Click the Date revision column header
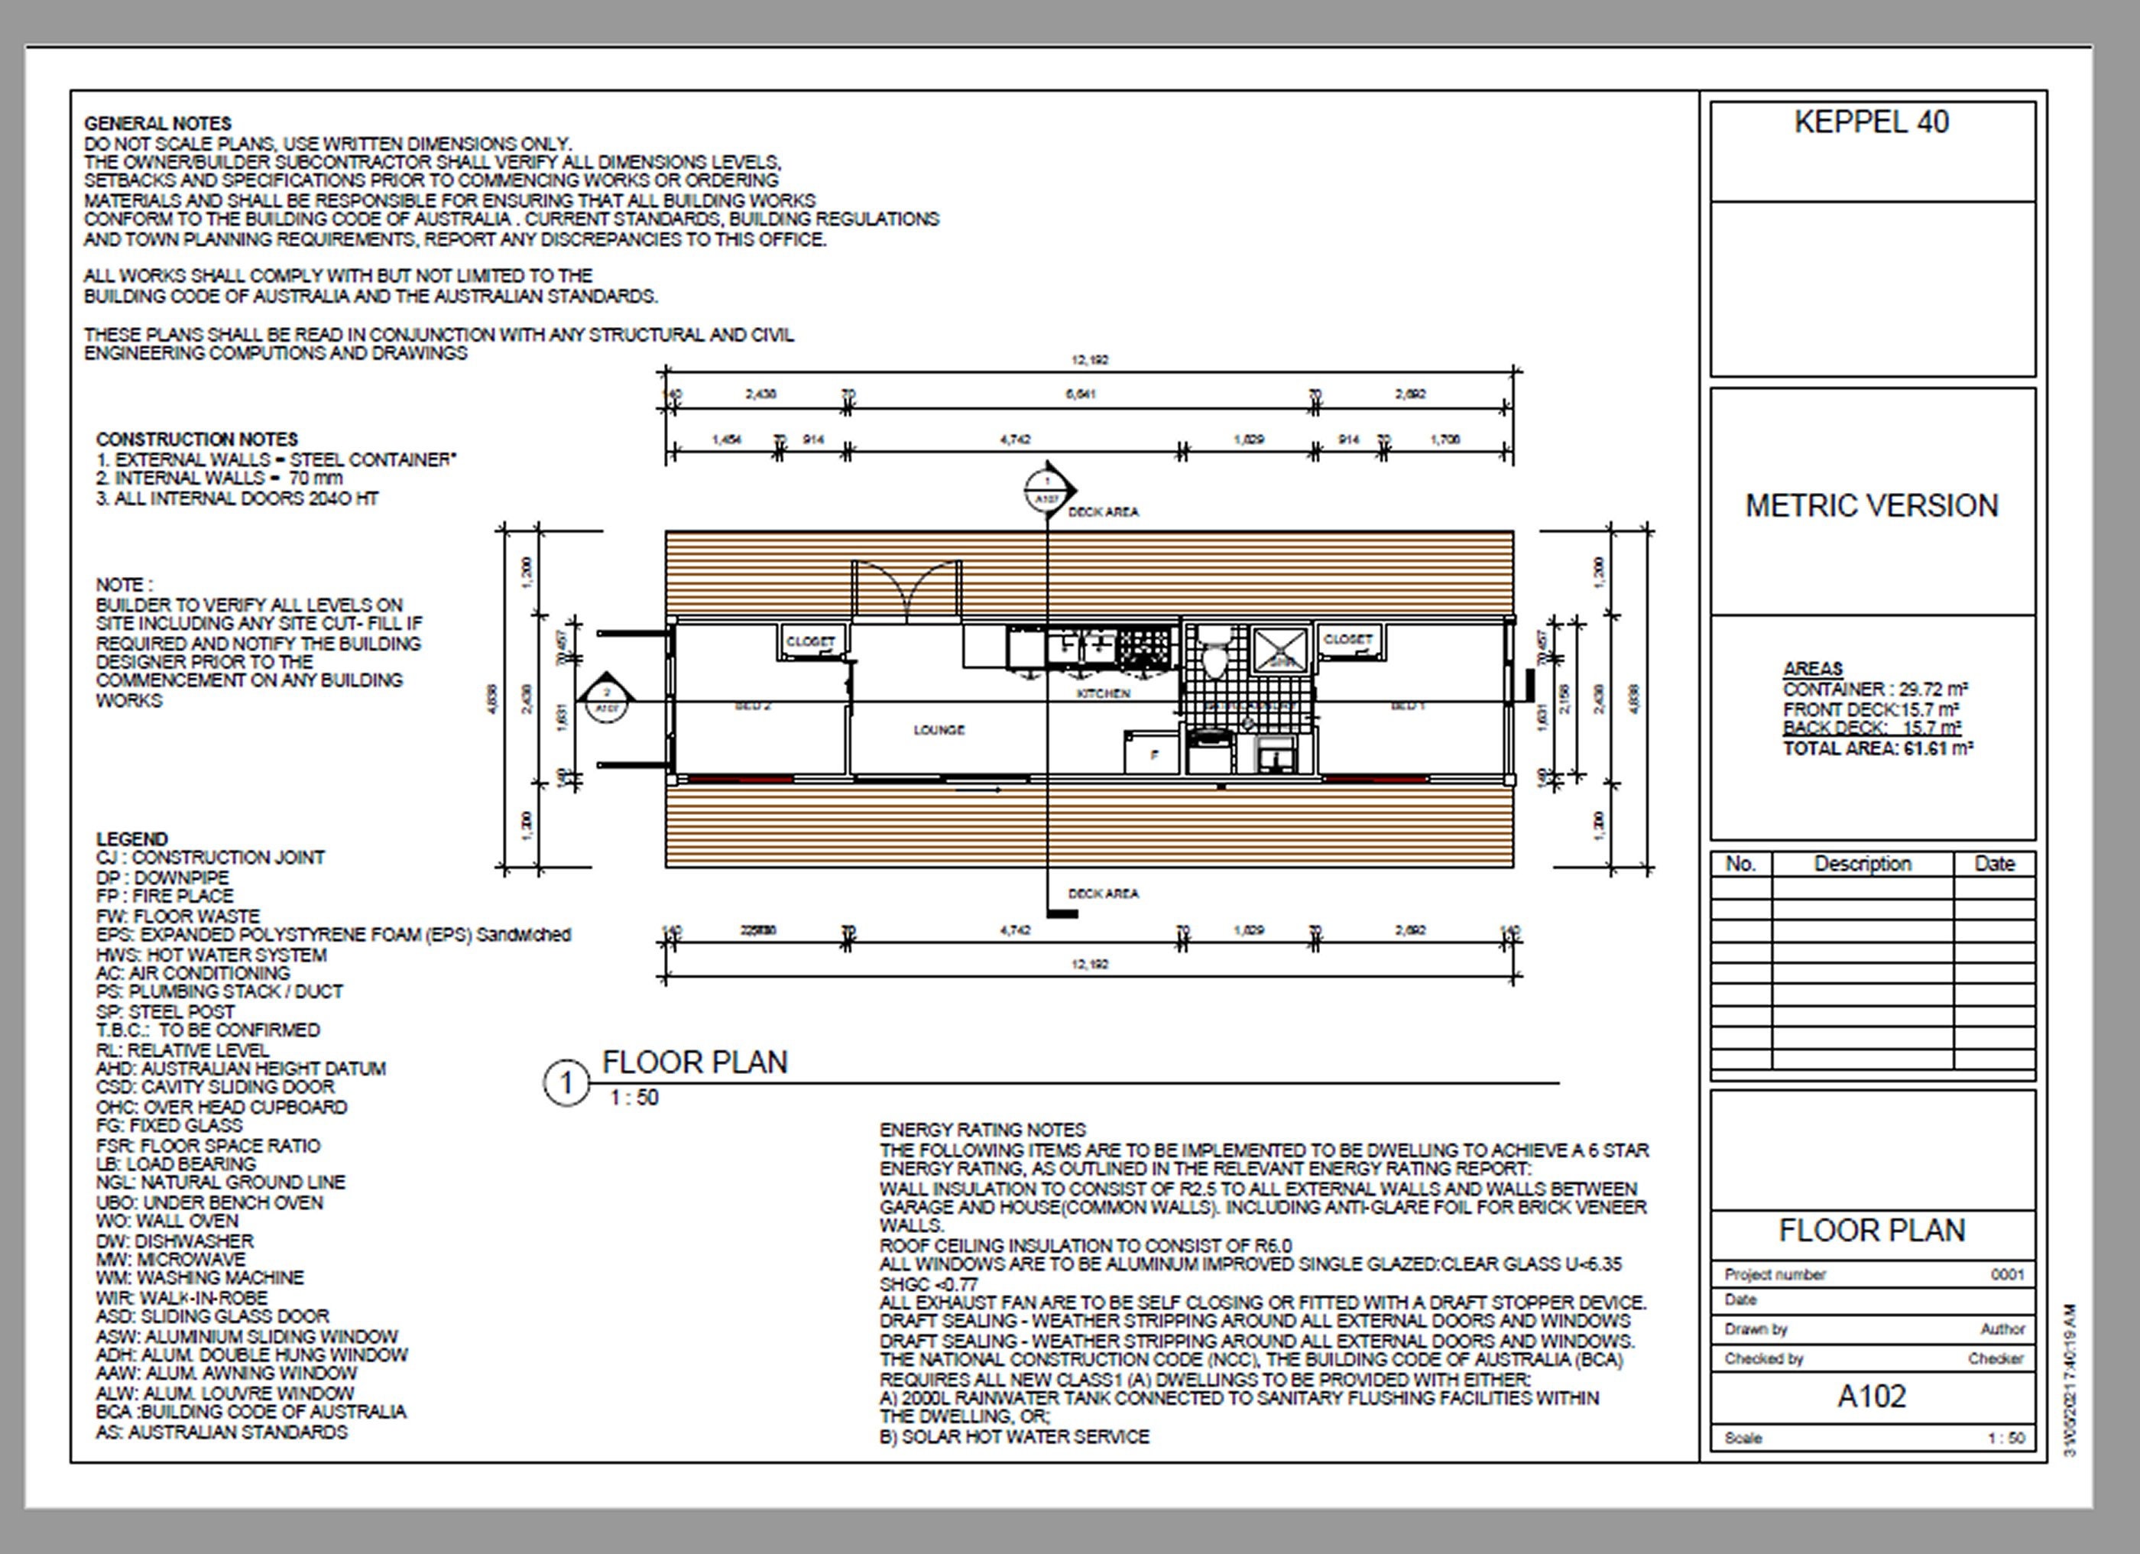2140x1554 pixels. pyautogui.click(x=1994, y=863)
